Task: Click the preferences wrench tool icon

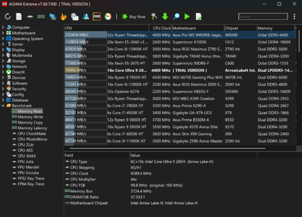Action: (154, 17)
